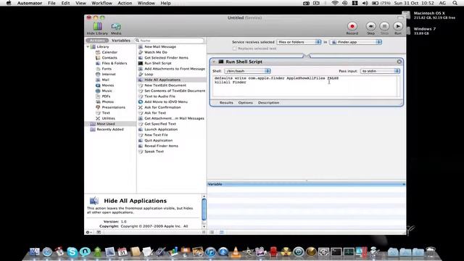Image resolution: width=464 pixels, height=261 pixels.
Task: Click the Hide Library toolbar icon
Action: tap(97, 28)
